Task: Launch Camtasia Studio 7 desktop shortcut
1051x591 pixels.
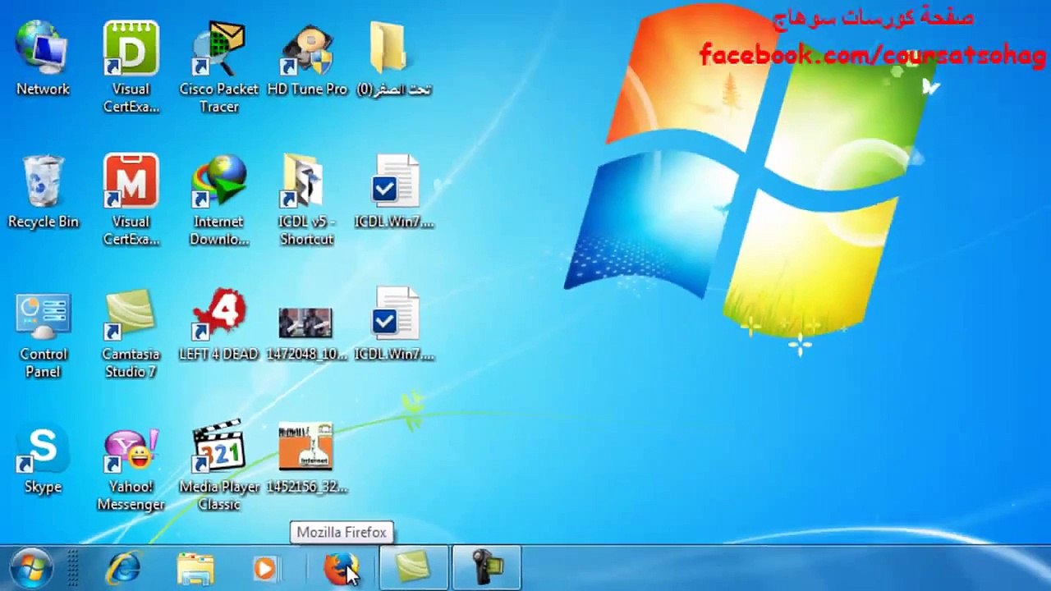Action: [x=131, y=332]
